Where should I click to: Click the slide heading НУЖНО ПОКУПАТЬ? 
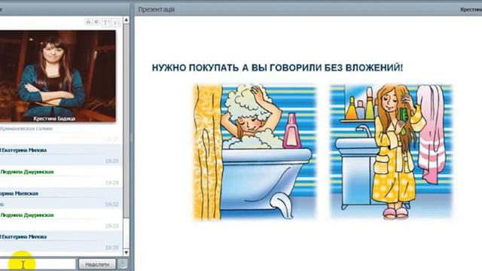[x=277, y=68]
